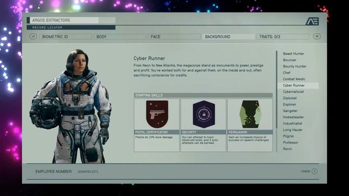Choose the Explorer background

click(290, 104)
